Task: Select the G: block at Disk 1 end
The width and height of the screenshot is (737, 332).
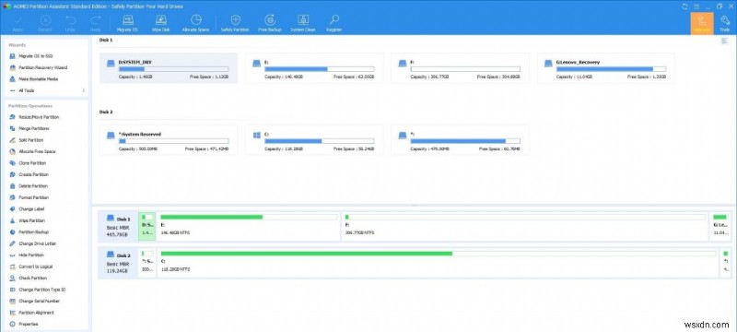Action: pyautogui.click(x=720, y=226)
